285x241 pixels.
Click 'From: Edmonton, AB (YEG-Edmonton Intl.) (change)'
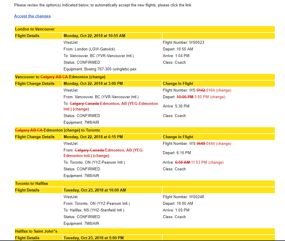(104, 153)
